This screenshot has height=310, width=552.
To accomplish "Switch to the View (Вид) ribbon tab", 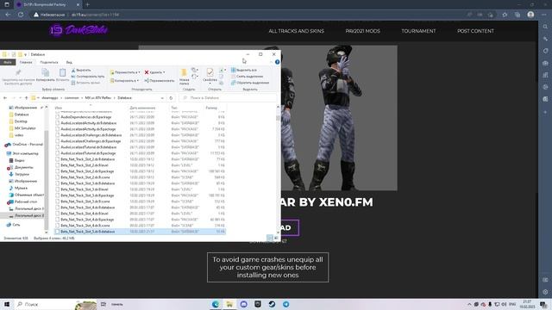I will [x=69, y=62].
